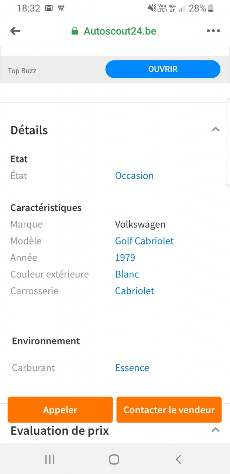
Task: Follow the 1979 year link
Action: point(125,258)
